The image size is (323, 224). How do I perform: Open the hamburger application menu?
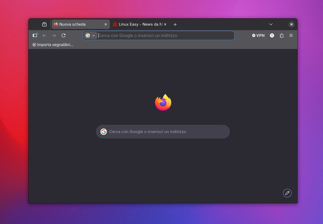(291, 35)
